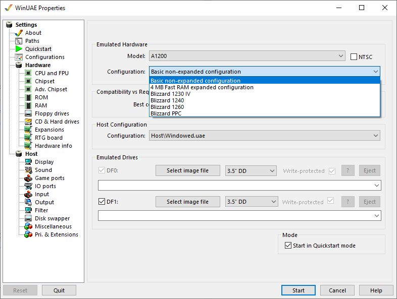The width and height of the screenshot is (397, 299).
Task: Select the About checkmark icon
Action: [x=19, y=33]
